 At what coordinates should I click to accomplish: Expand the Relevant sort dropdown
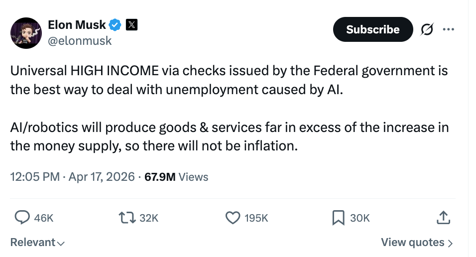pos(37,243)
